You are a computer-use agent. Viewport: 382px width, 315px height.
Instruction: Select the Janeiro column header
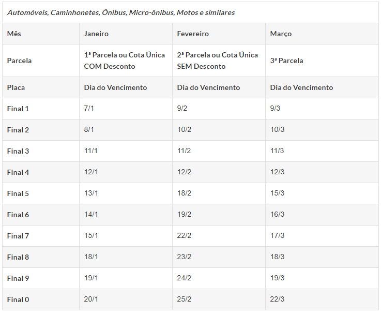(x=96, y=34)
